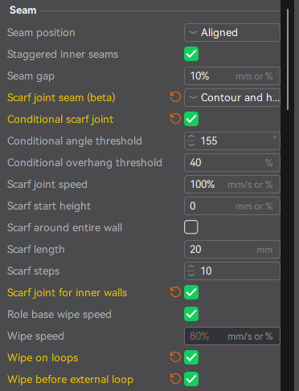Viewport: 299px width, 391px height.
Task: Increase Scarf steps with up arrow
Action: (191, 267)
